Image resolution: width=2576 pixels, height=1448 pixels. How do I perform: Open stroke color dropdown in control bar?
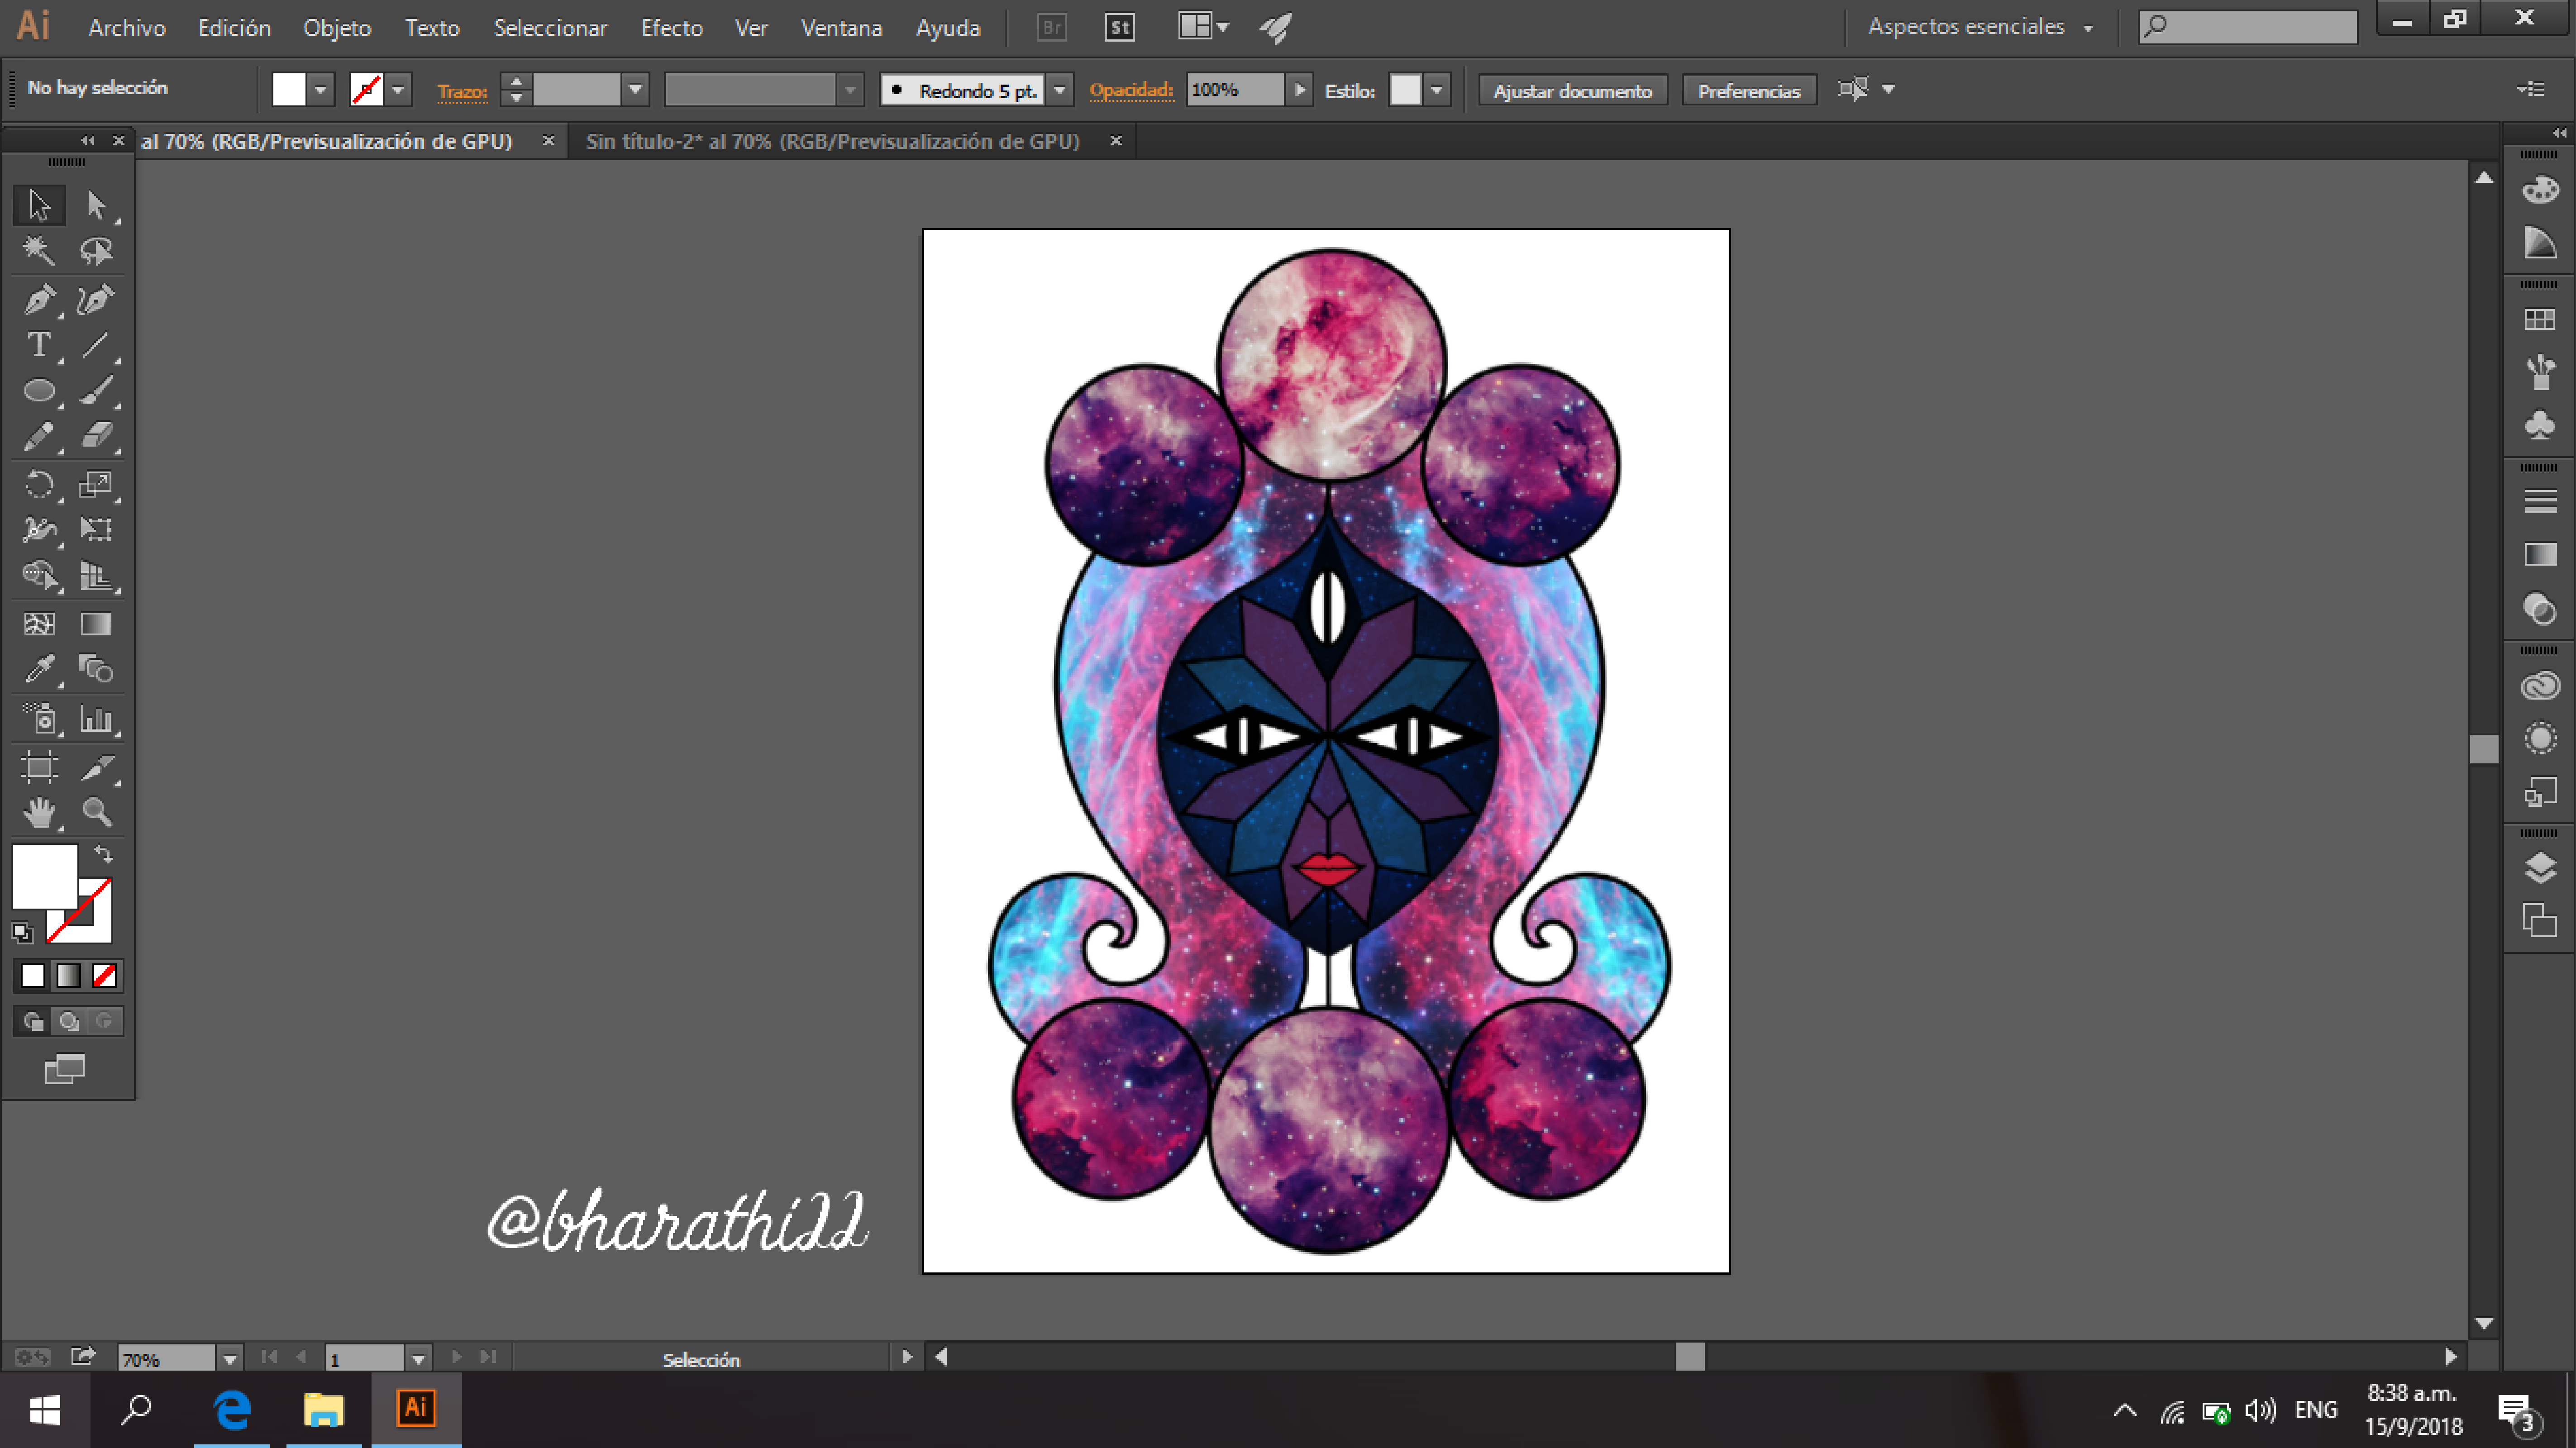[x=398, y=90]
